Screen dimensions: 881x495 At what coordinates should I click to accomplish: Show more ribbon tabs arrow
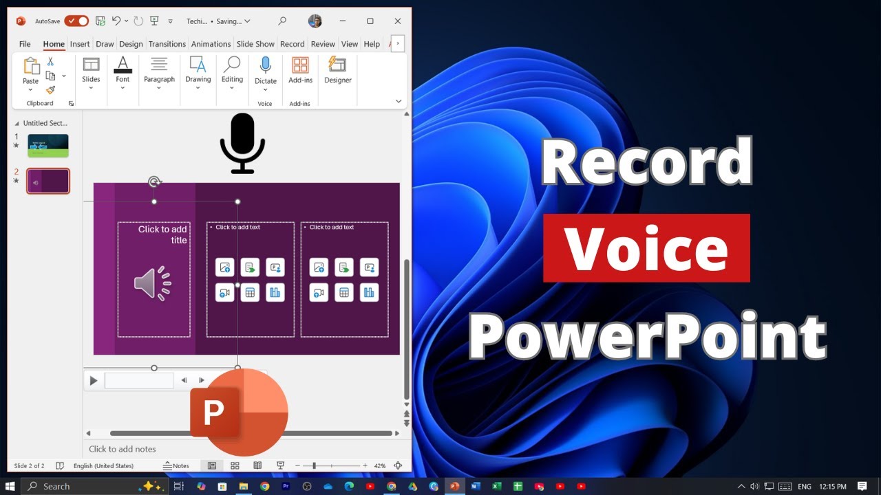point(398,44)
